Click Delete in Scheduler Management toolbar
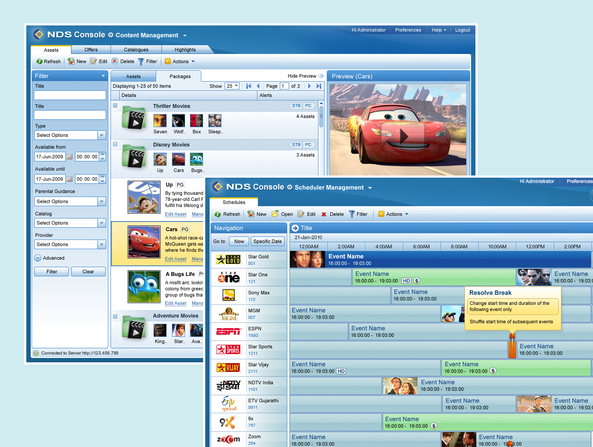This screenshot has width=593, height=447. coord(332,214)
